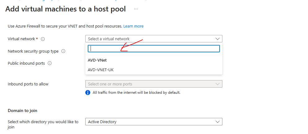308x134 pixels.
Task: Open the ellipsis menu beside the page title
Action: click(x=136, y=9)
